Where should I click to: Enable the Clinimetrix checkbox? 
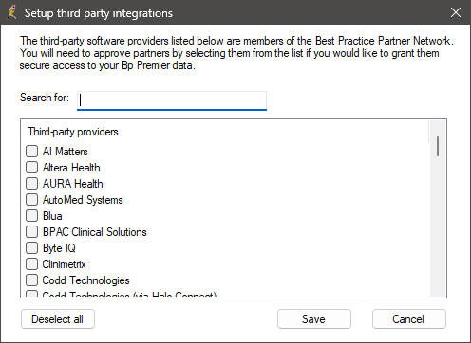(31, 263)
